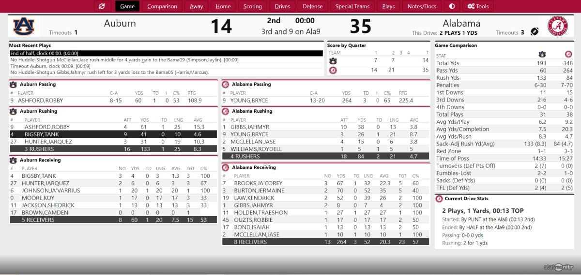
Task: Click the 3 RUSHERS total row
Action: (x=113, y=149)
